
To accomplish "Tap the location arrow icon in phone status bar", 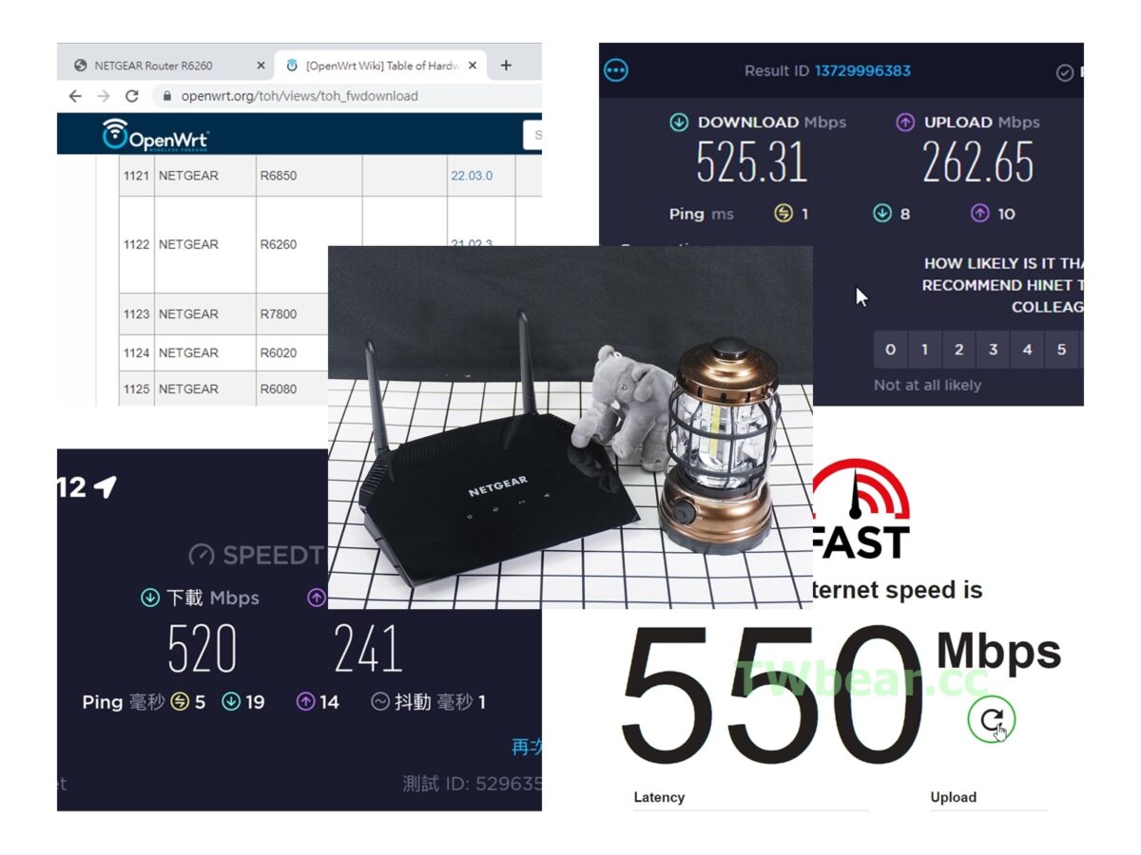I will (105, 487).
